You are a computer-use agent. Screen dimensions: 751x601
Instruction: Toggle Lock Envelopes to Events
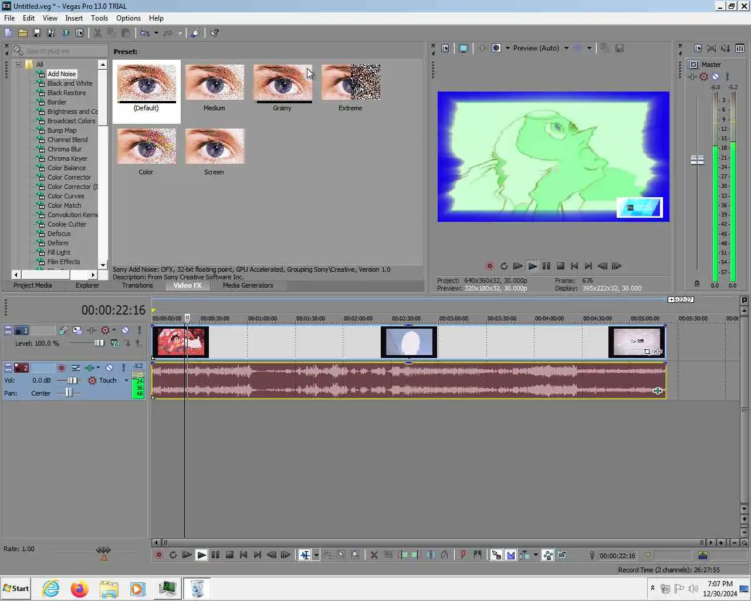pyautogui.click(x=548, y=555)
